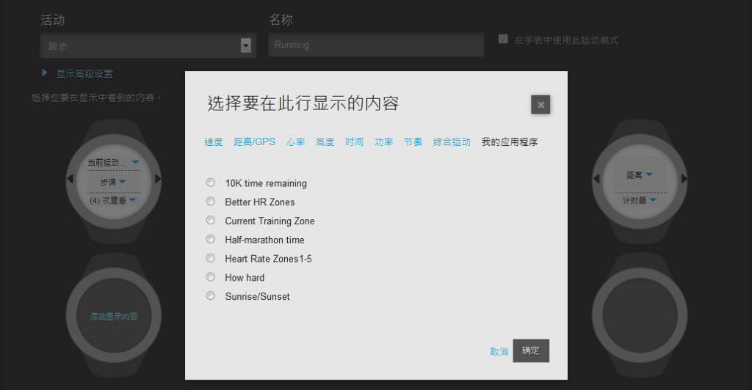Choose the Better HR Zones radio option
752x390 pixels.
[x=211, y=202]
